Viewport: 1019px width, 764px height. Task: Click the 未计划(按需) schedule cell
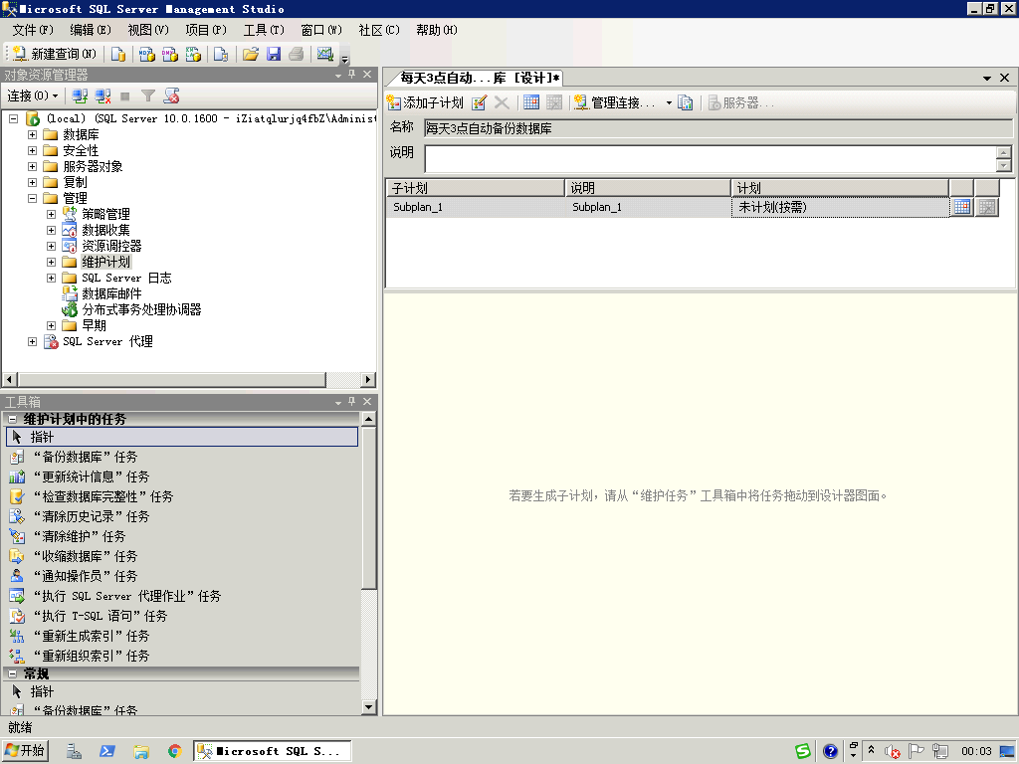coord(840,207)
